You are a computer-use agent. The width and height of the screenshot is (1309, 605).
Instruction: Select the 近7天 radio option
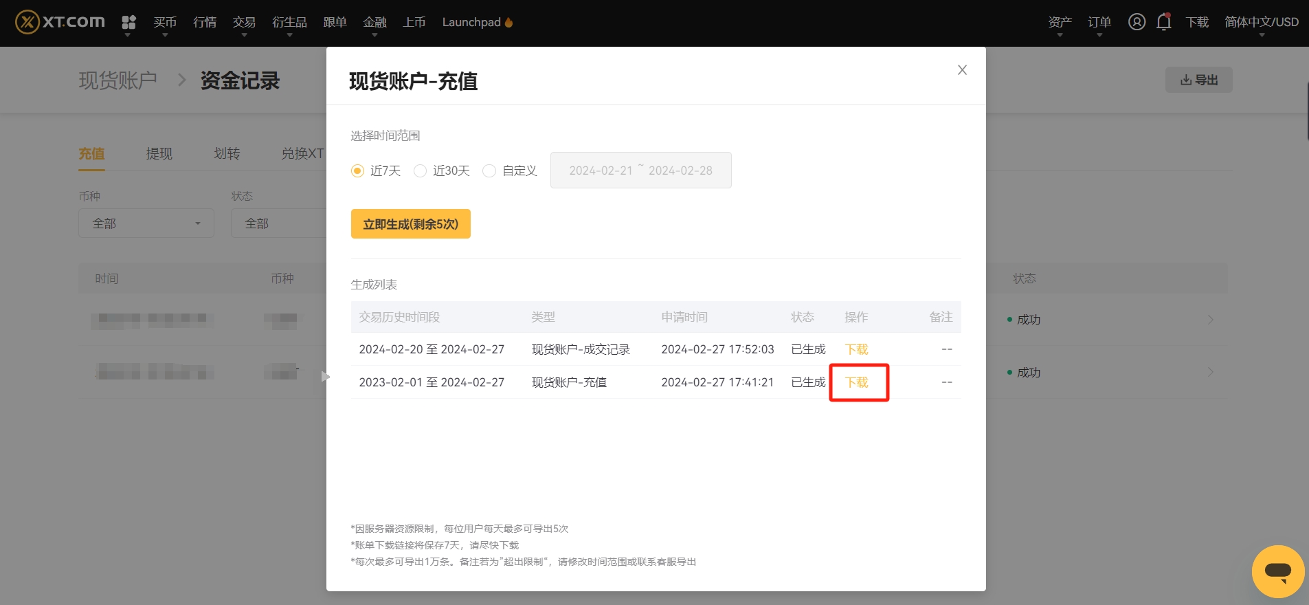(x=357, y=170)
